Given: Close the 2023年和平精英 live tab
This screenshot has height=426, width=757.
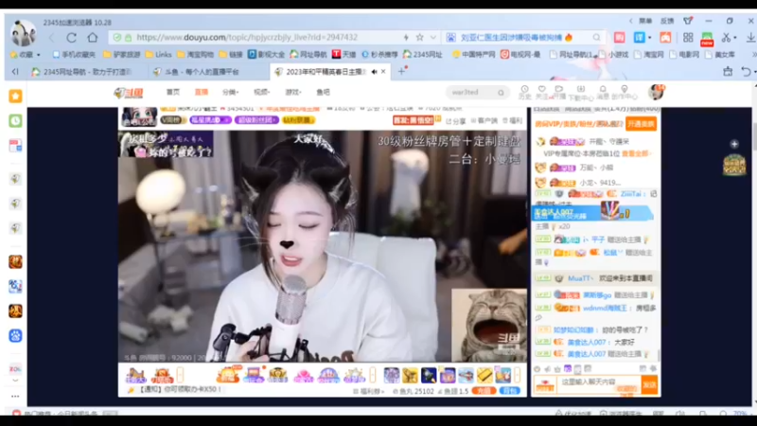Looking at the screenshot, I should [x=383, y=72].
